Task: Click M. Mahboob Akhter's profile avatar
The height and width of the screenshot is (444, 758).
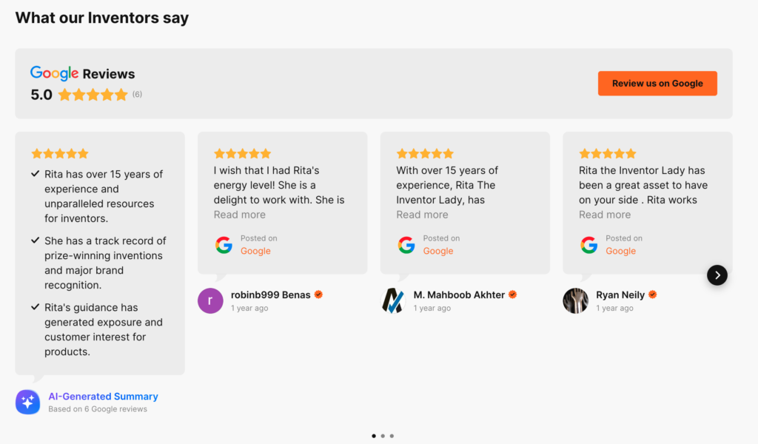Action: (393, 301)
